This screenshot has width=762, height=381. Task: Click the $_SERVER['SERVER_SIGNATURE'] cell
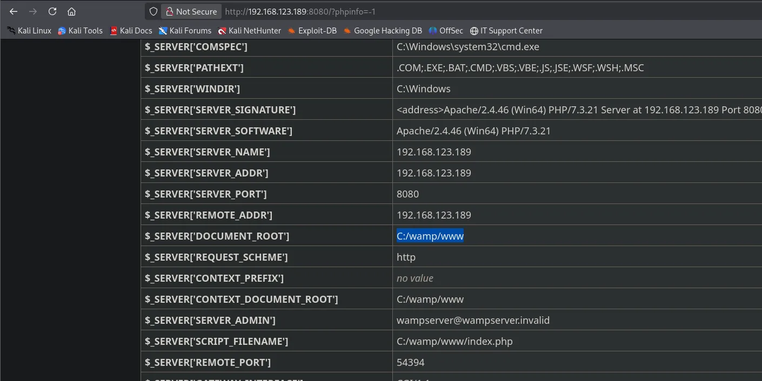266,110
